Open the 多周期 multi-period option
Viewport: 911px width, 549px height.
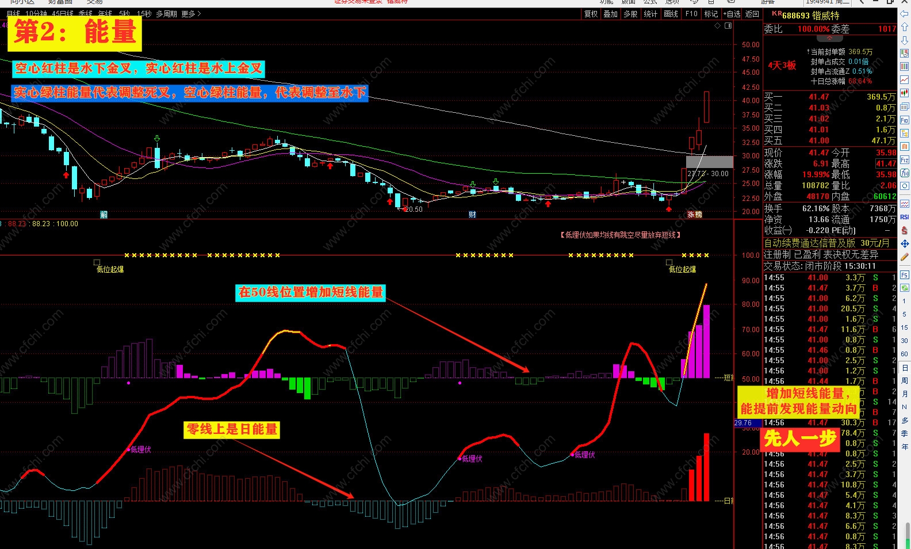(x=167, y=14)
